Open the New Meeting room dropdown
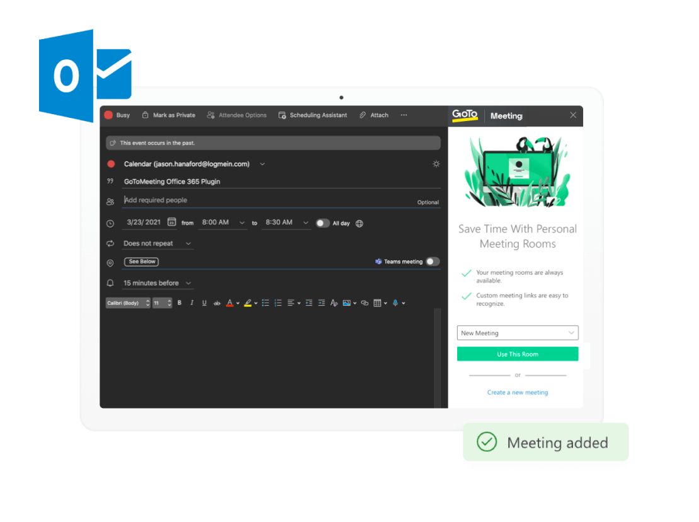699x522 pixels. [x=517, y=333]
